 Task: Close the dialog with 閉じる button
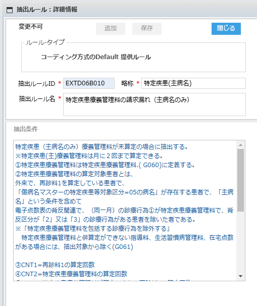(x=226, y=28)
